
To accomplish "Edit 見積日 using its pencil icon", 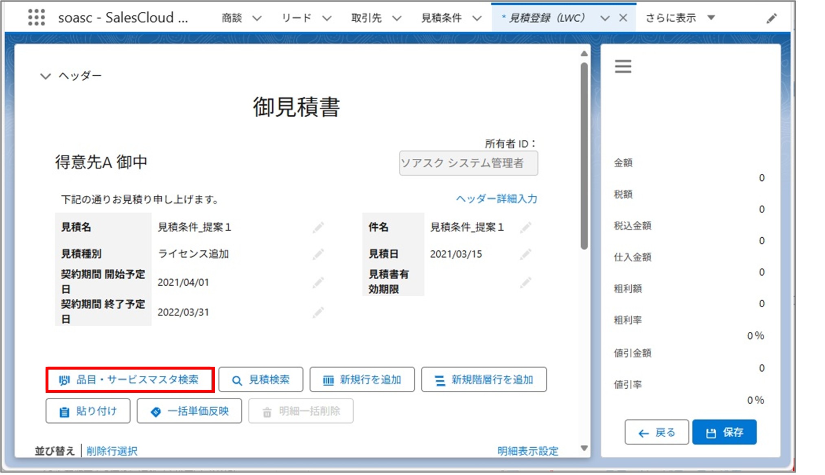I will (x=526, y=254).
